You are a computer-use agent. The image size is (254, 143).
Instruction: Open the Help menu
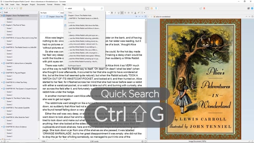[x=64, y=4]
